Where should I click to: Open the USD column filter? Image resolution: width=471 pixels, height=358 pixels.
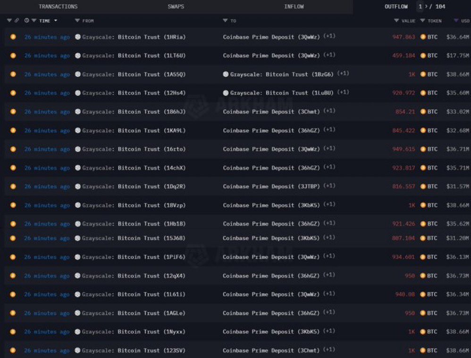[456, 20]
